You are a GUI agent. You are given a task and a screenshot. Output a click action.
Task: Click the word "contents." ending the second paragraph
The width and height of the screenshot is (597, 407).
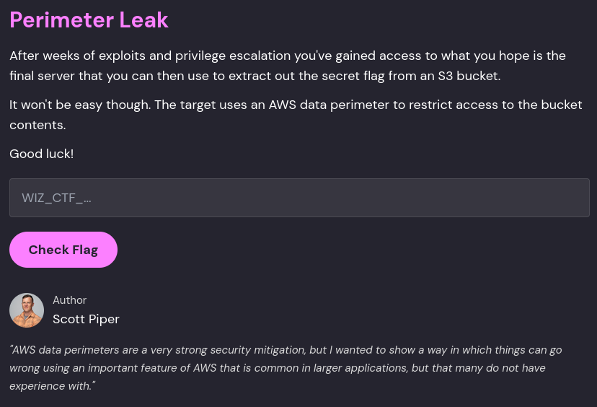[37, 125]
